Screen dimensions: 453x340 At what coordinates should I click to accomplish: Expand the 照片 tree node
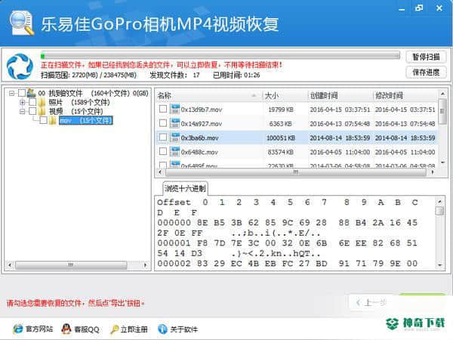[x=23, y=102]
